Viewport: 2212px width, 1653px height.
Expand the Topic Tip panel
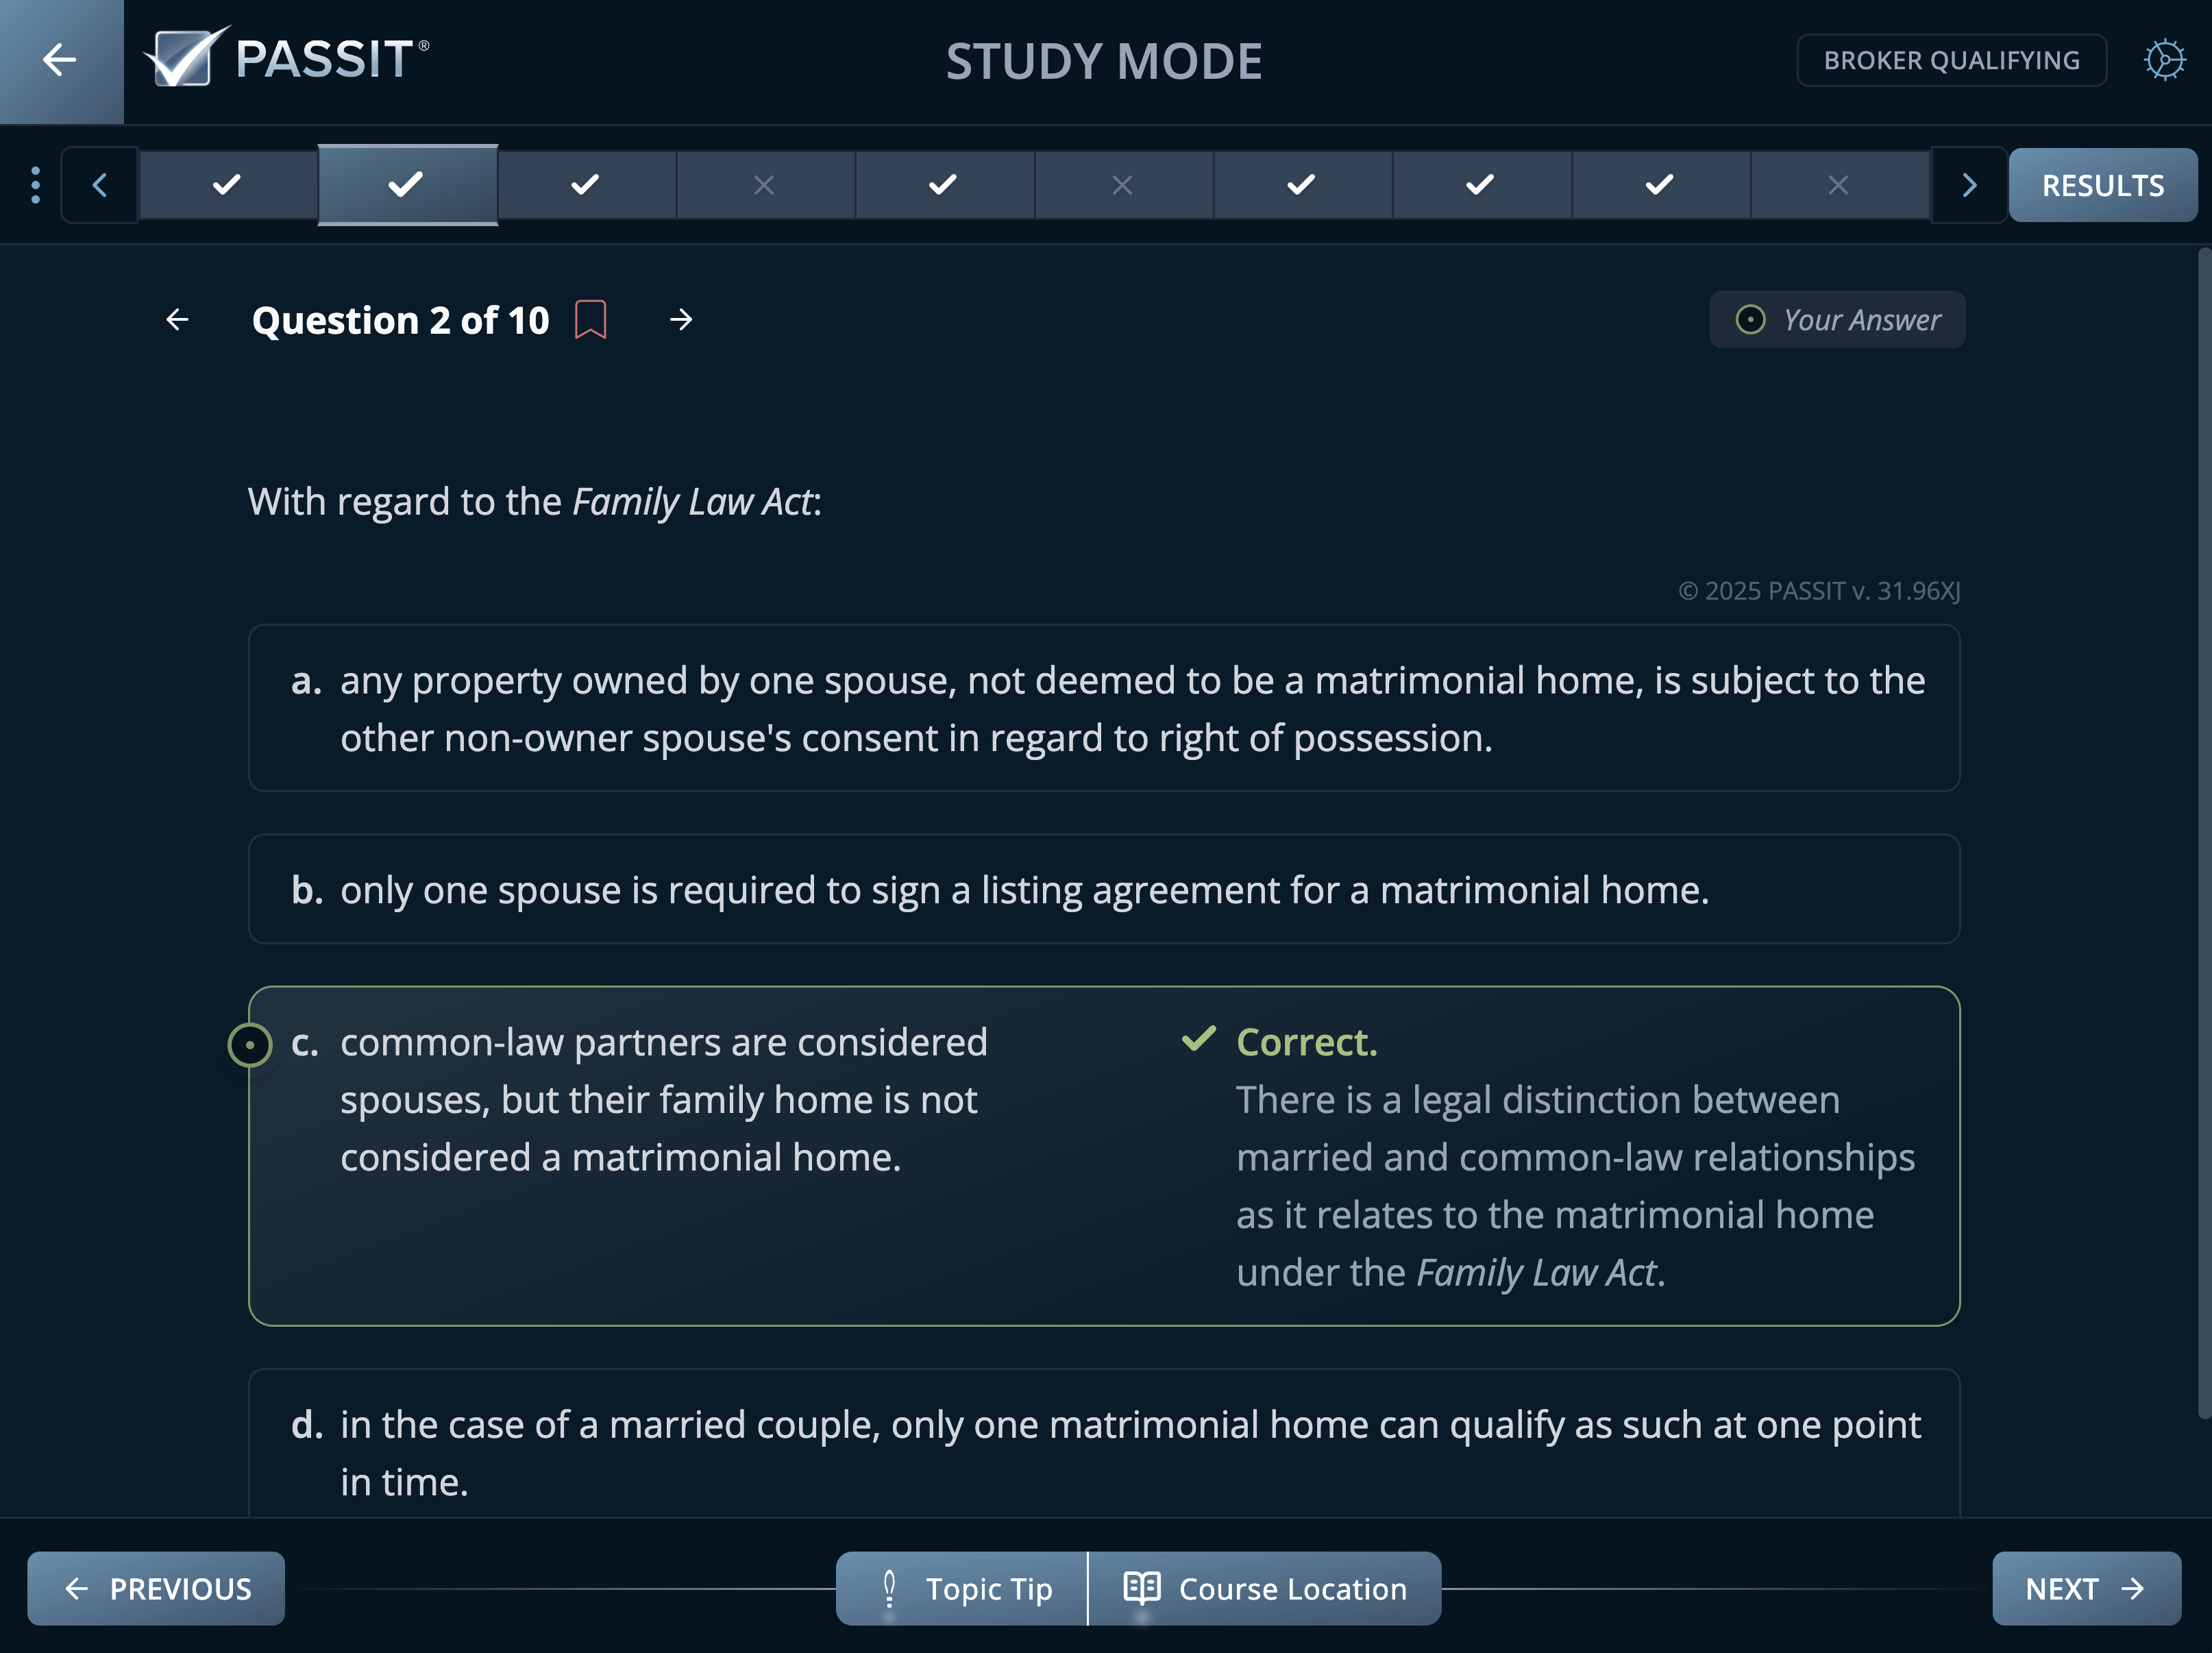tap(962, 1588)
